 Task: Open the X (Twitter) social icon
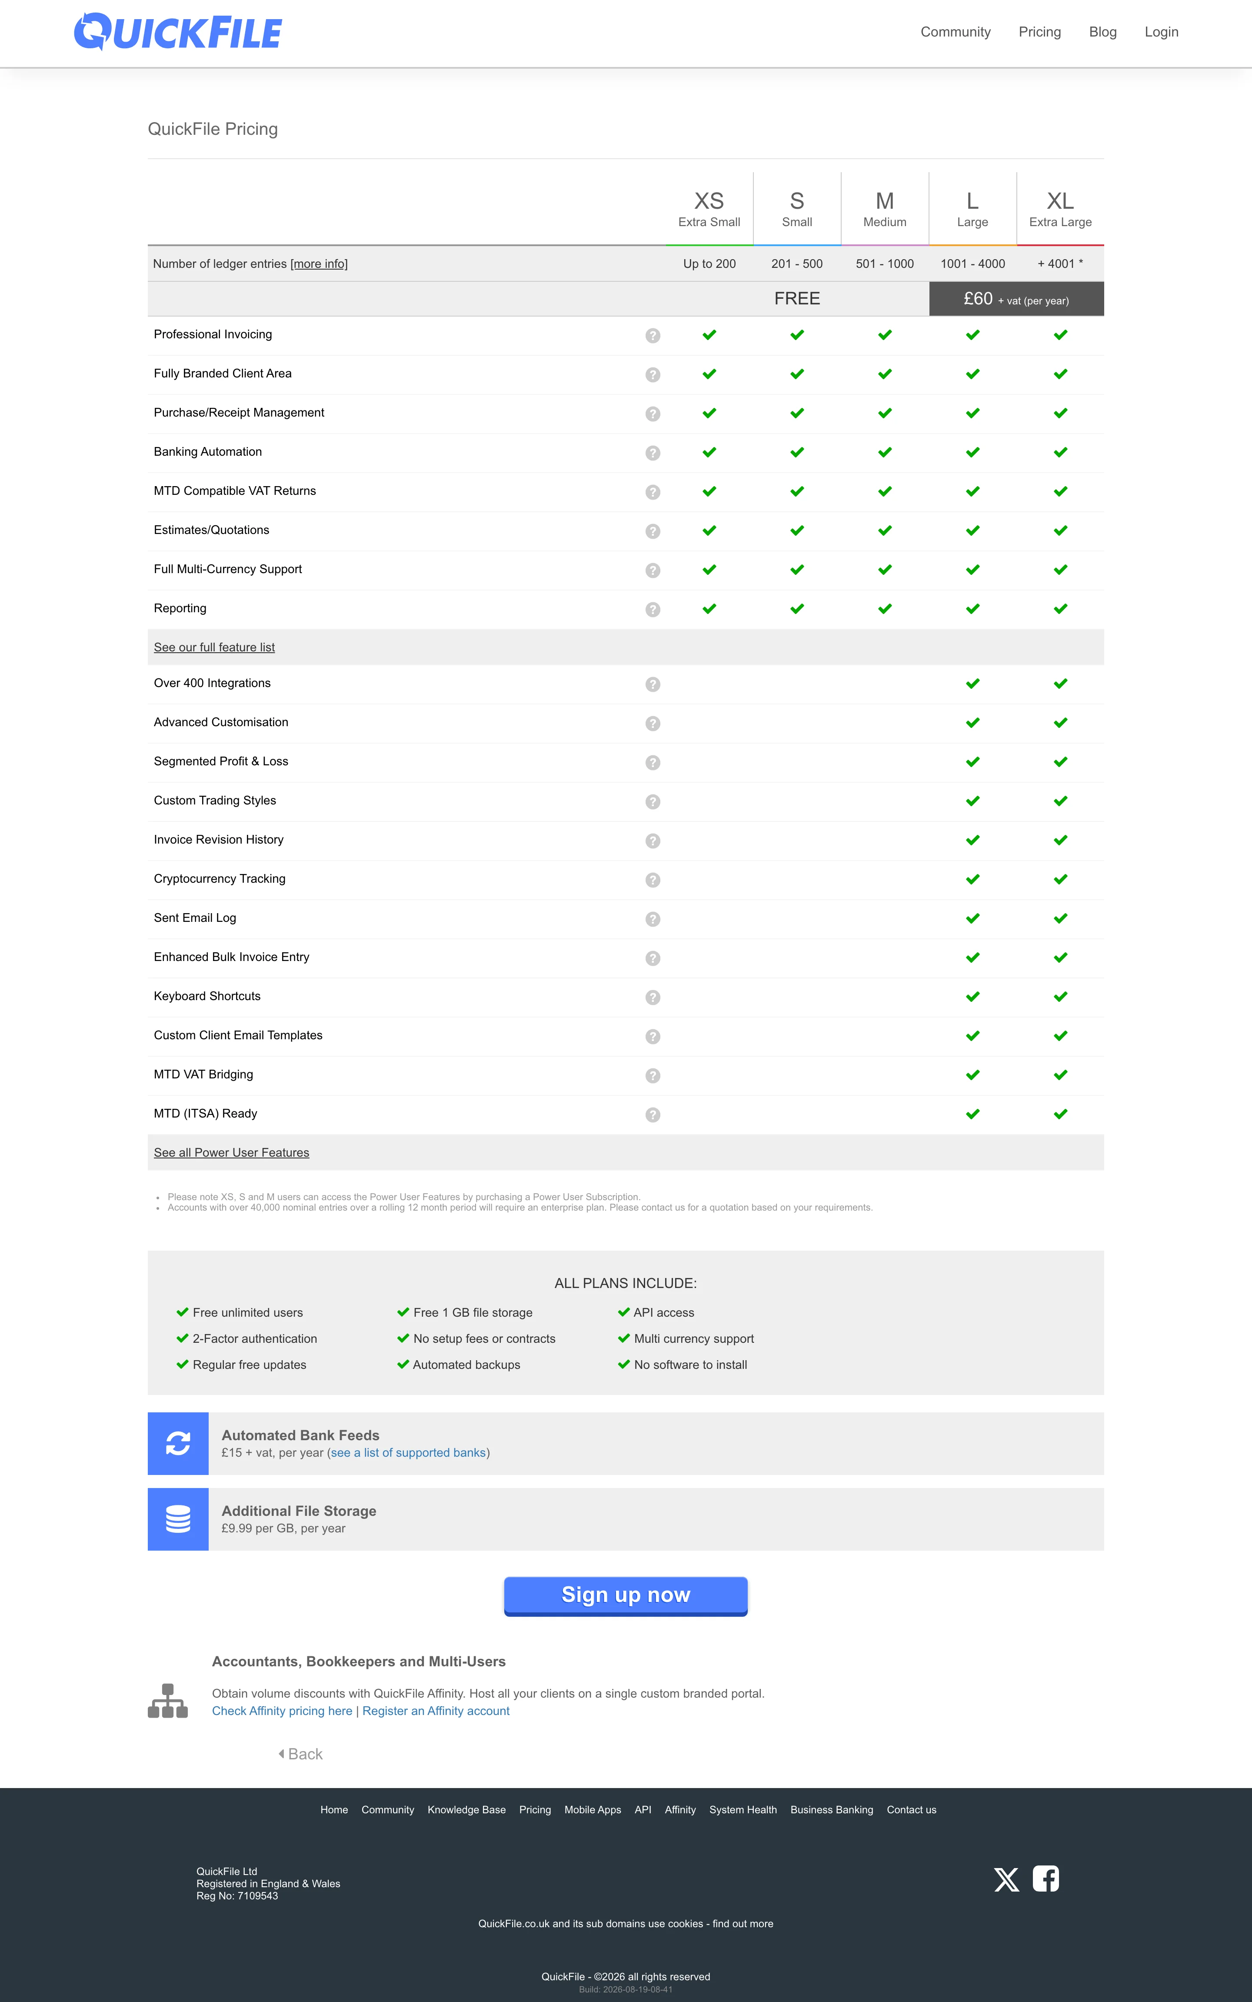[1007, 1879]
